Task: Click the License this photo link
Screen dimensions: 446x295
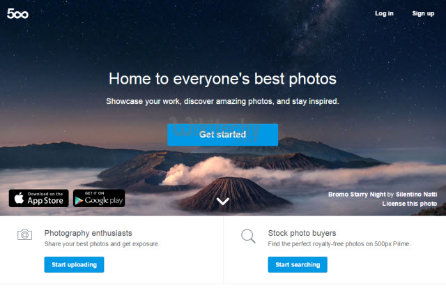Action: pyautogui.click(x=409, y=204)
